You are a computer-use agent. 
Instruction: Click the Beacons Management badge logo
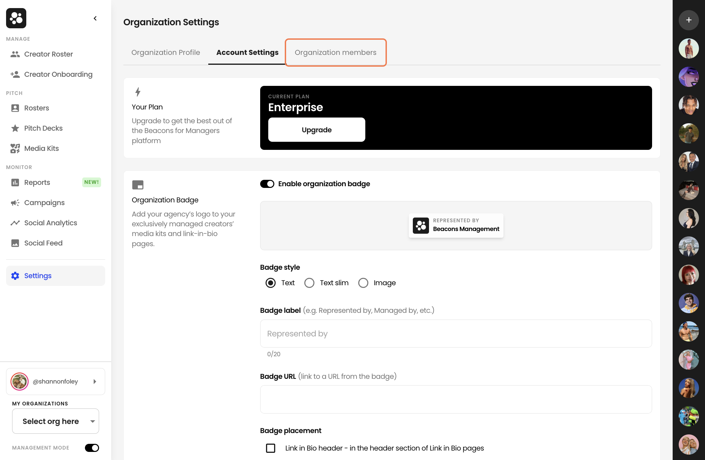pyautogui.click(x=421, y=226)
